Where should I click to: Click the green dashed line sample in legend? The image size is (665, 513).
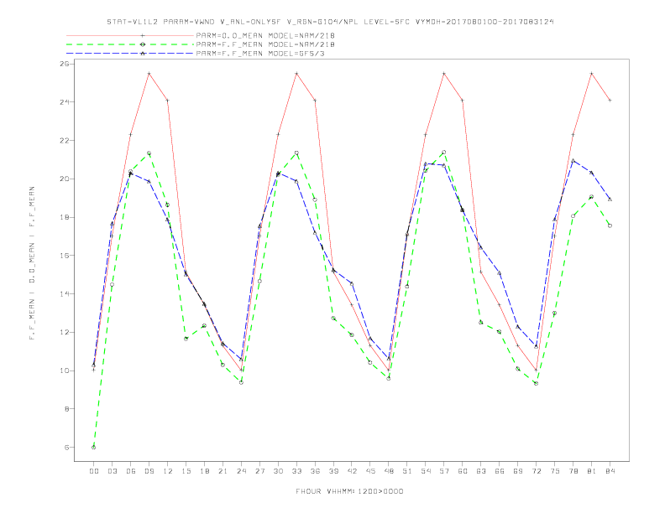130,44
